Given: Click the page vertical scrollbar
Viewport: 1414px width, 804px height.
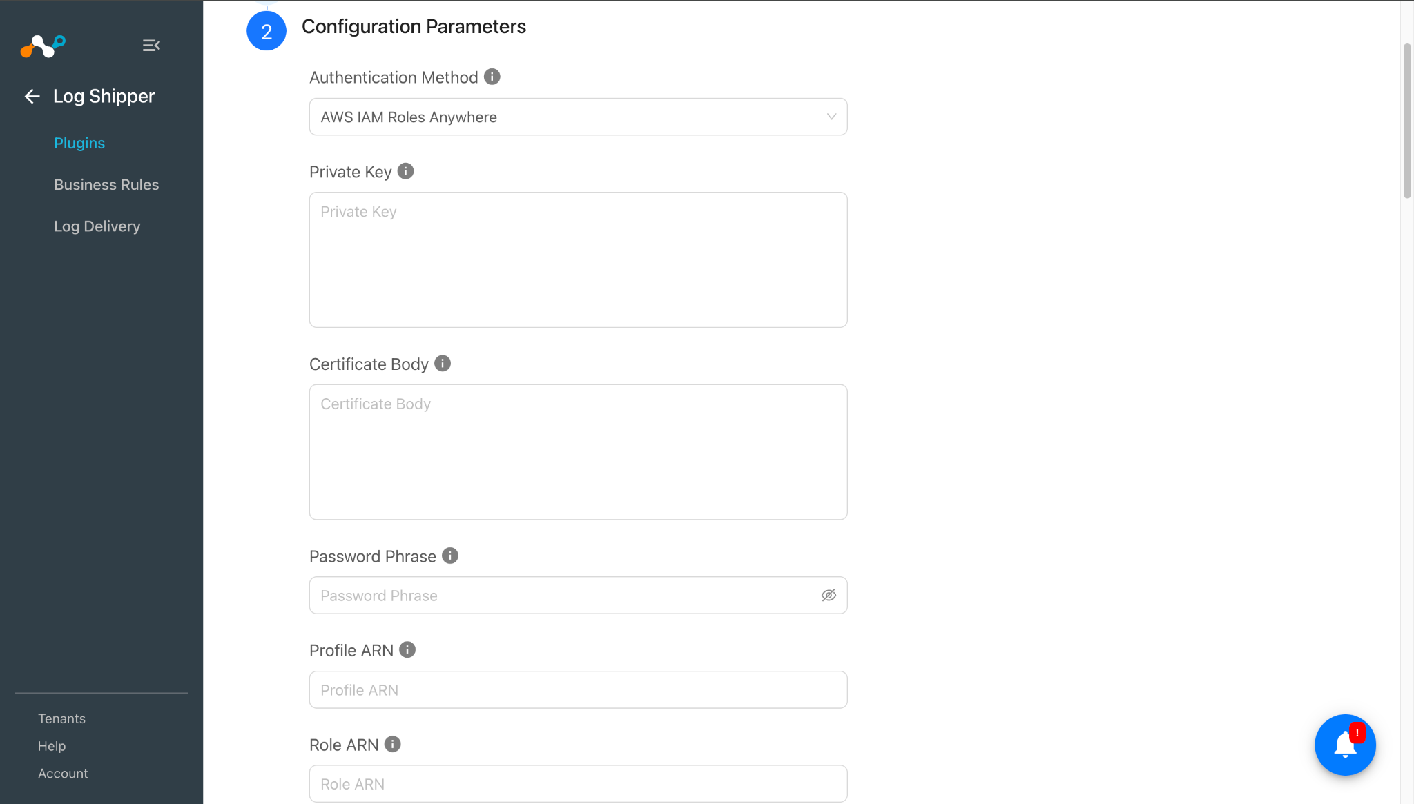Looking at the screenshot, I should pyautogui.click(x=1407, y=121).
